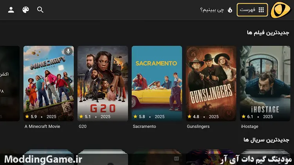294x165 pixels.
Task: Click the جدیدترین فیلم ها section heading
Action: tap(268, 33)
